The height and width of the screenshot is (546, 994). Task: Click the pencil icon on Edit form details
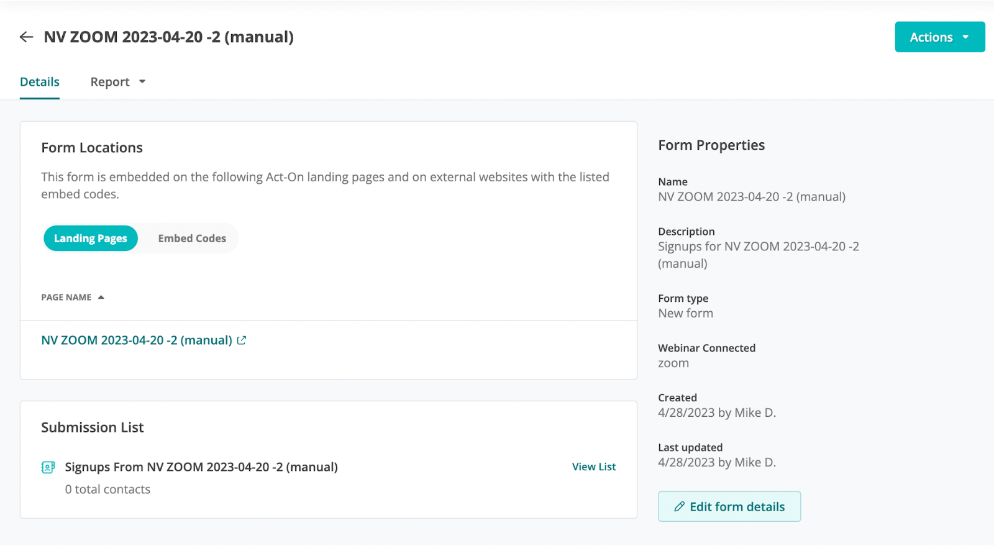coord(680,507)
